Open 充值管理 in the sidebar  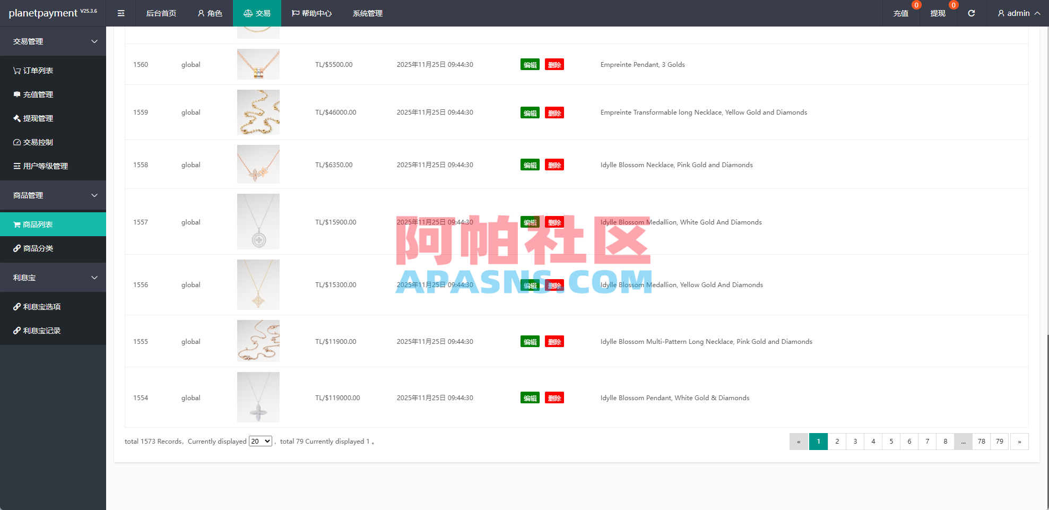click(53, 94)
